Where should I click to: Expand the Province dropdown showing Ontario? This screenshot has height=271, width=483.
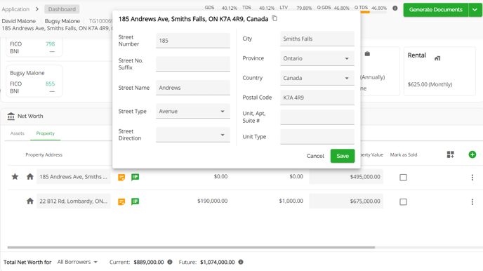[x=317, y=58]
